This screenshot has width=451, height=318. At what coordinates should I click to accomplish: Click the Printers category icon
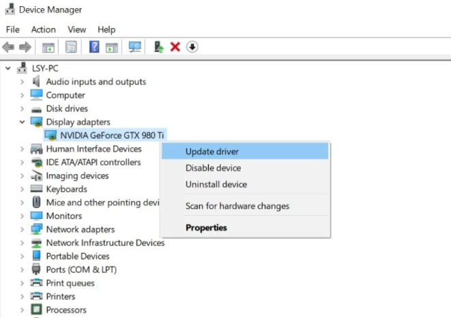[x=36, y=296]
